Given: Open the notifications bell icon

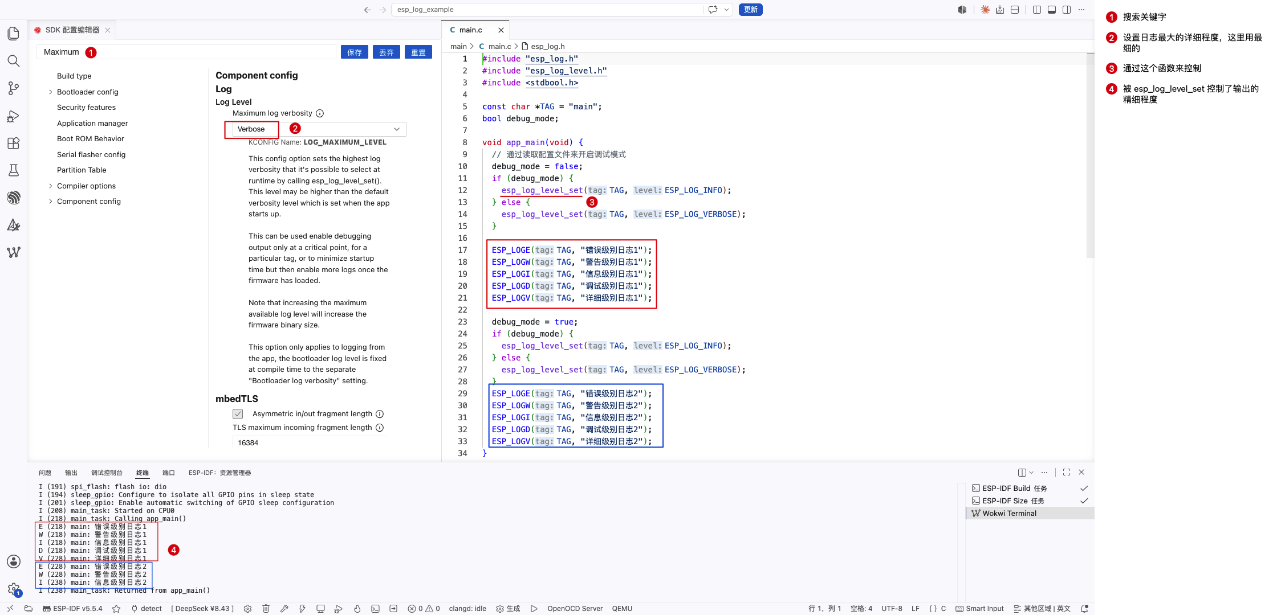Looking at the screenshot, I should point(1084,609).
